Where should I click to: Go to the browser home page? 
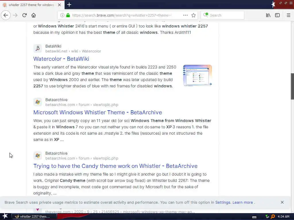click(x=34, y=15)
